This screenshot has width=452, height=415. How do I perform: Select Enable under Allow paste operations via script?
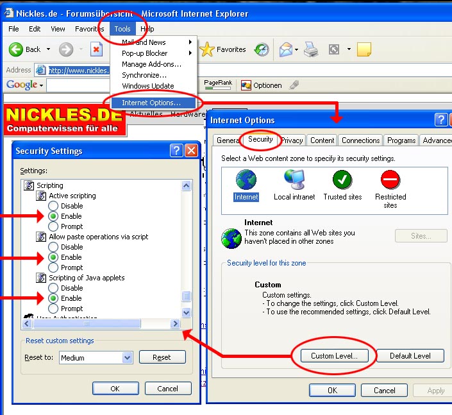click(53, 257)
